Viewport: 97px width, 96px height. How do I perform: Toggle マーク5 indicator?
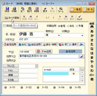click(71, 88)
